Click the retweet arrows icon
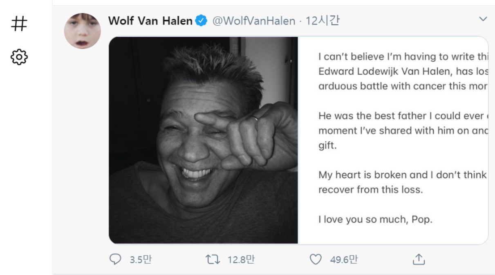Viewport: 495px width, 275px height. pyautogui.click(x=213, y=259)
